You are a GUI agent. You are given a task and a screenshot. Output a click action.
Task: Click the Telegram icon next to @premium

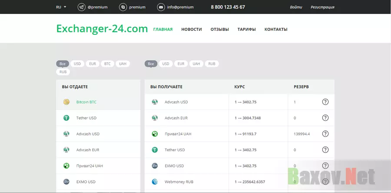[x=82, y=7]
